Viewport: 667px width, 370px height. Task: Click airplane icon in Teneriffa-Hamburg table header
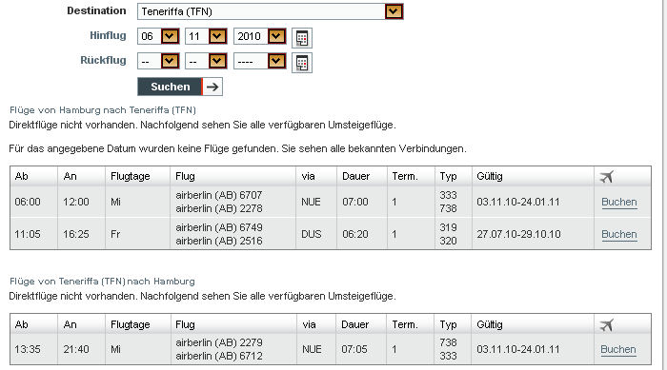coord(607,325)
